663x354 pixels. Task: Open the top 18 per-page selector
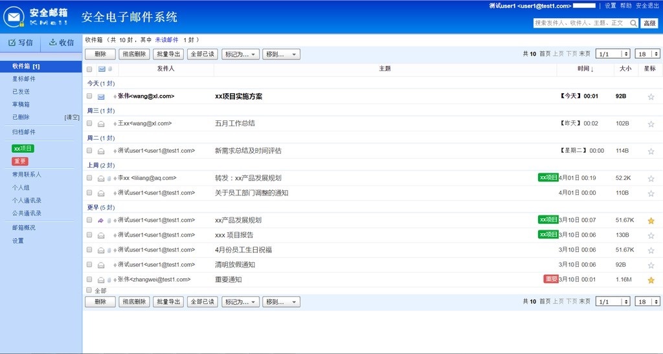pos(647,54)
